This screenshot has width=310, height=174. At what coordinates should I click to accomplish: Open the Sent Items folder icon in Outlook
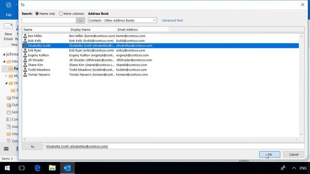tap(9, 112)
